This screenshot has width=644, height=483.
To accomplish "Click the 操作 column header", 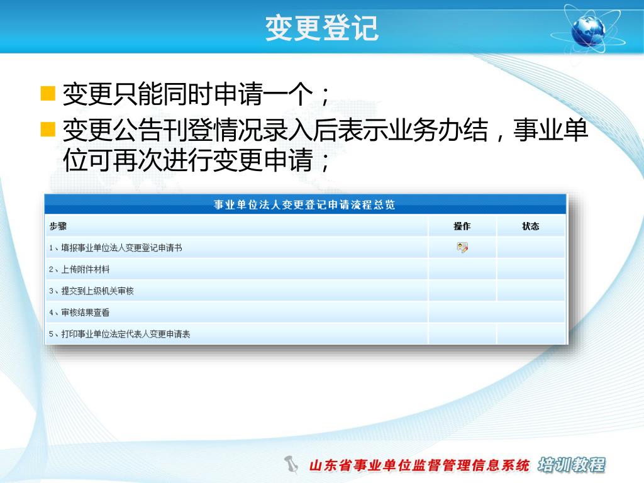I will (462, 226).
